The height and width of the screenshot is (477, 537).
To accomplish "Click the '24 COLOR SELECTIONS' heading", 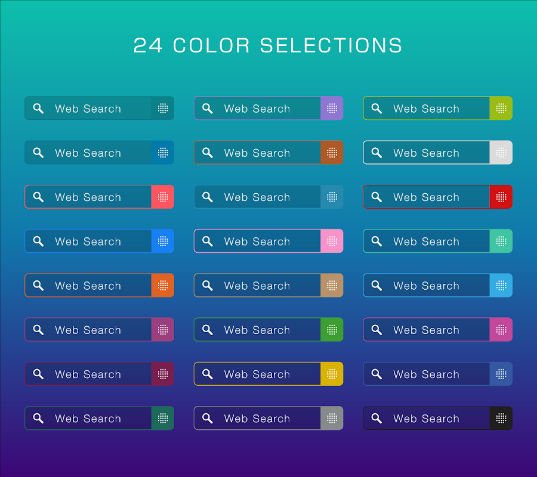I will point(268,45).
